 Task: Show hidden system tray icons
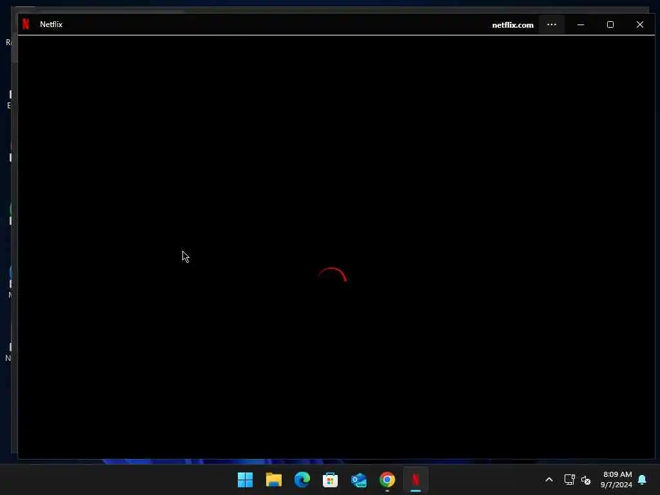click(x=549, y=480)
